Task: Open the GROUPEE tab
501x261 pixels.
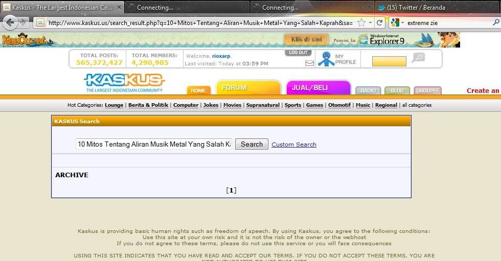Action: click(x=428, y=90)
